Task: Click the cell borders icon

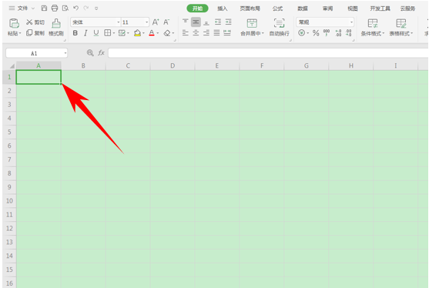Action: (x=108, y=33)
